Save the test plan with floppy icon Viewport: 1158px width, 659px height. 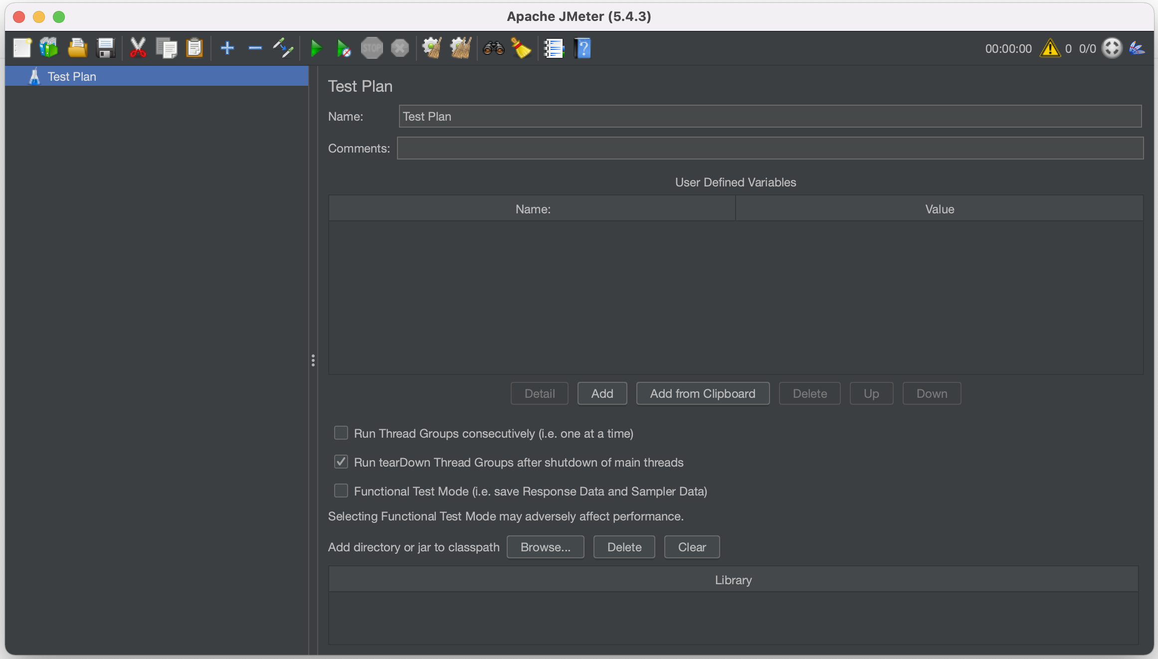click(106, 48)
